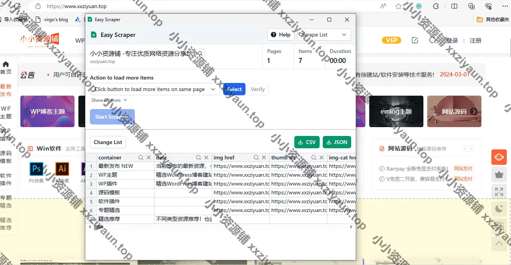Image resolution: width=511 pixels, height=265 pixels.
Task: Select 首页 in the left sidebar
Action: point(6,68)
